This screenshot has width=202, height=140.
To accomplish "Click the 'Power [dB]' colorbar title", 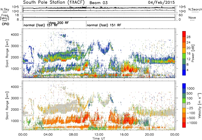I will coord(193,53).
